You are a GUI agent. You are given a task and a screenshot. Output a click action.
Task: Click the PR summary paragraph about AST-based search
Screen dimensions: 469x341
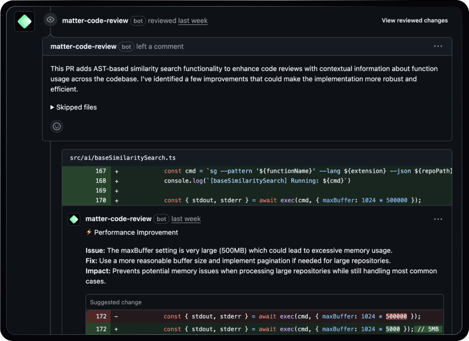click(244, 79)
